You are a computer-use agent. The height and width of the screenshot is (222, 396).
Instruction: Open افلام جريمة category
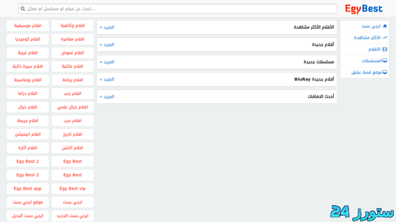click(27, 121)
